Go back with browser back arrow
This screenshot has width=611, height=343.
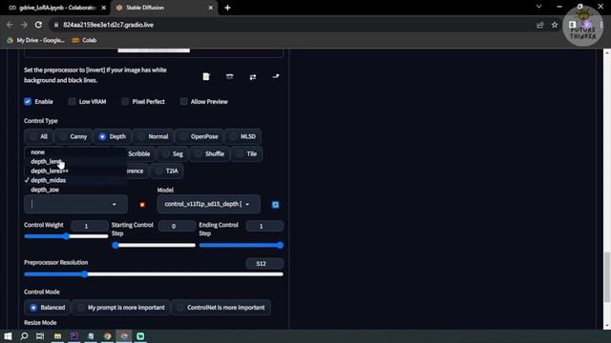10,25
